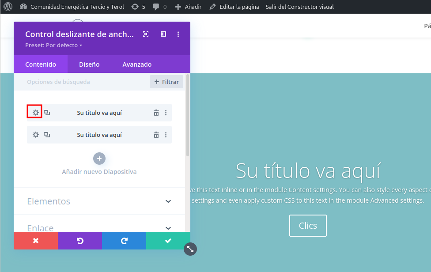Open the Preset: Por defecto dropdown
The height and width of the screenshot is (272, 431).
click(x=53, y=45)
